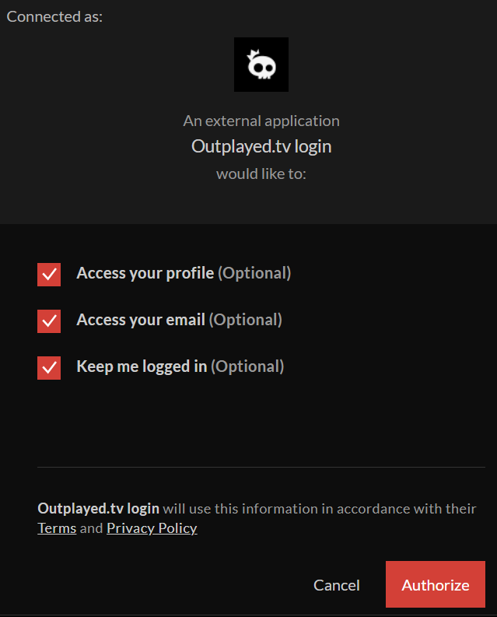Open the Terms link
Screen dimensions: 497x617
57,528
